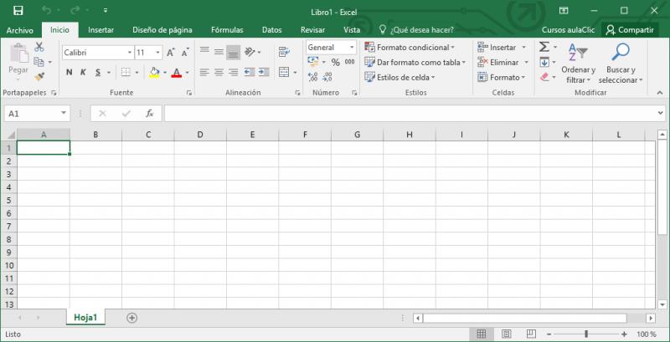670x342 pixels.
Task: Toggle center horizontal alignment
Action: pos(219,73)
